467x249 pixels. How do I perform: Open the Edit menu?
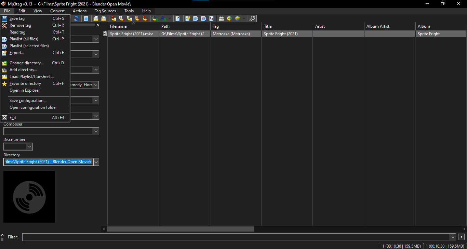click(22, 11)
